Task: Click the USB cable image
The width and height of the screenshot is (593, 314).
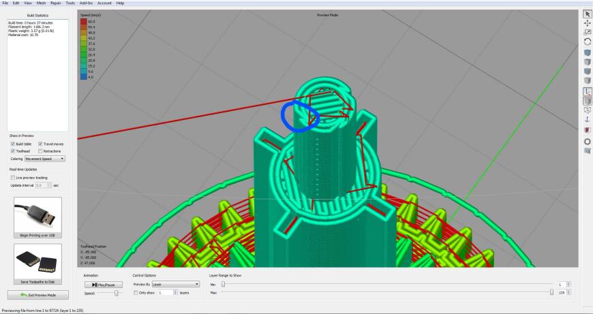Action: pos(37,215)
